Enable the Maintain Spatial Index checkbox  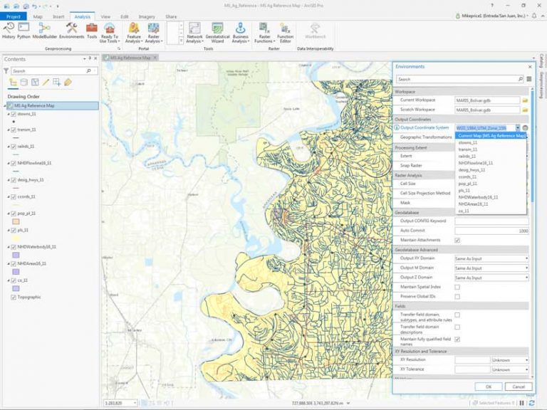(x=457, y=288)
